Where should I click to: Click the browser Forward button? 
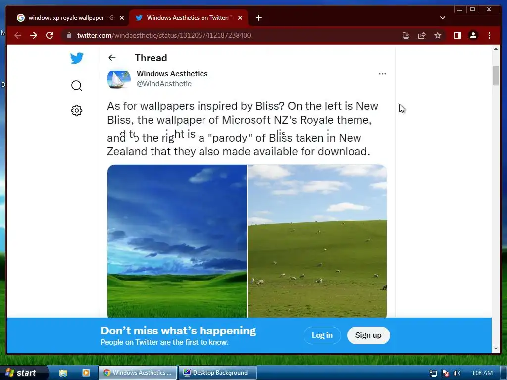pyautogui.click(x=34, y=35)
